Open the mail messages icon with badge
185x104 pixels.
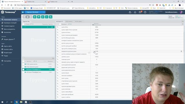(140, 12)
